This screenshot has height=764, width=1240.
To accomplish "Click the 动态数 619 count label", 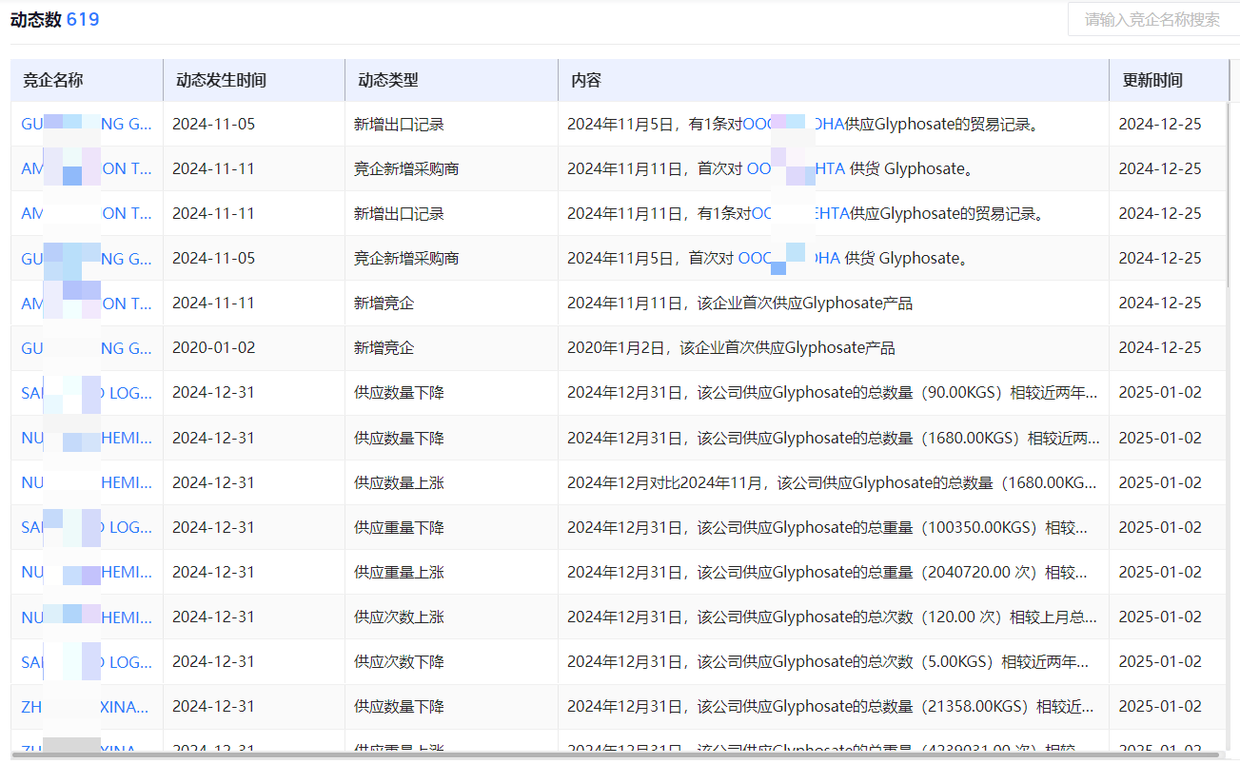I will pyautogui.click(x=54, y=19).
